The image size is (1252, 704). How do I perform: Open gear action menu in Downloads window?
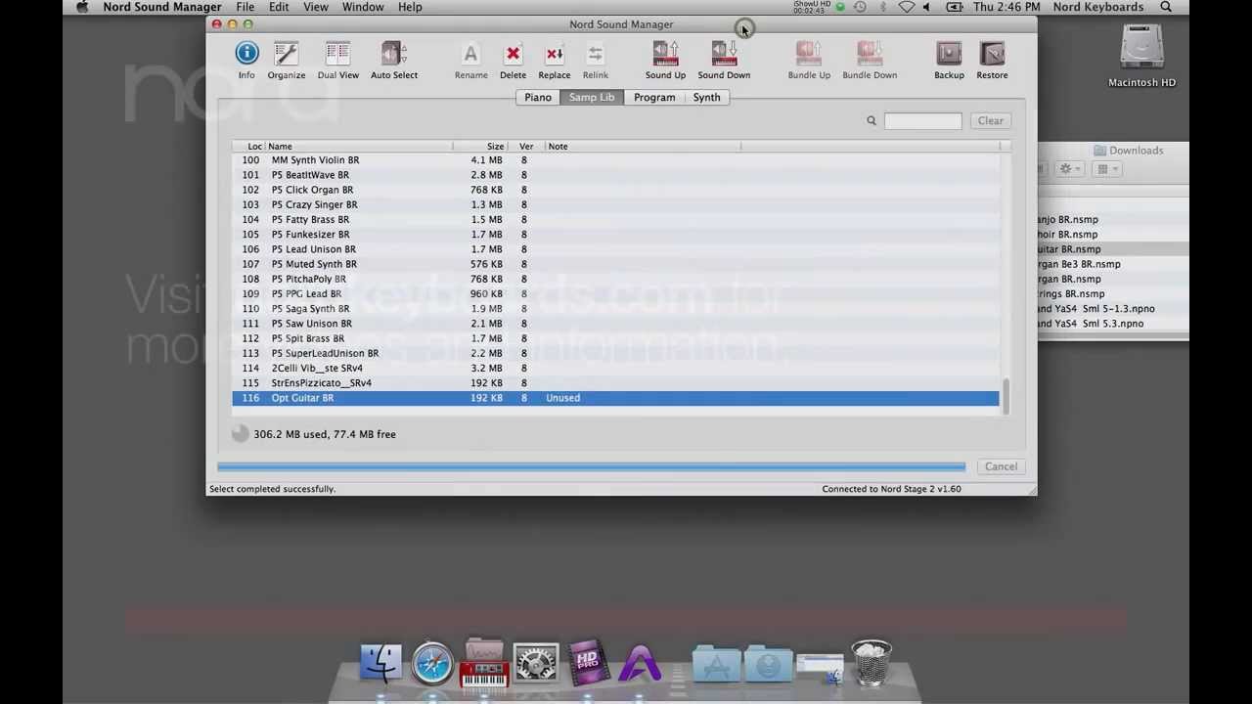pyautogui.click(x=1070, y=169)
